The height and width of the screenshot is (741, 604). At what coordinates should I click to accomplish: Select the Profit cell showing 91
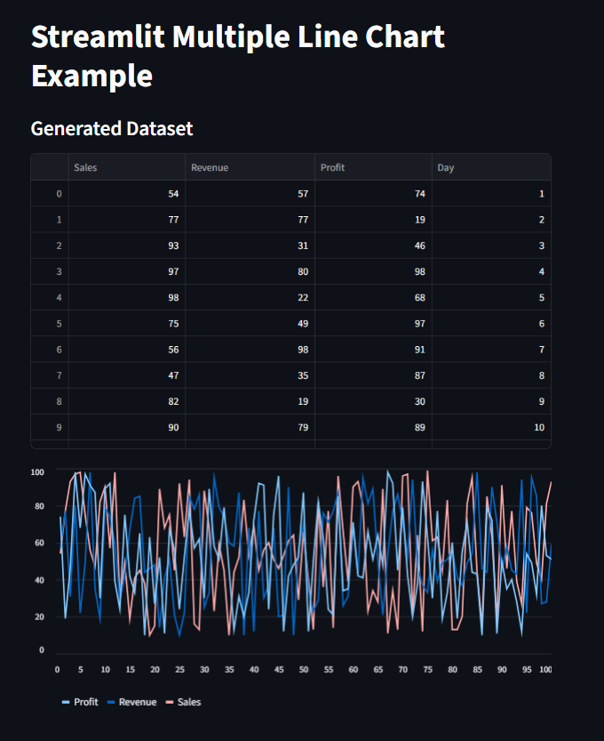[x=373, y=350]
